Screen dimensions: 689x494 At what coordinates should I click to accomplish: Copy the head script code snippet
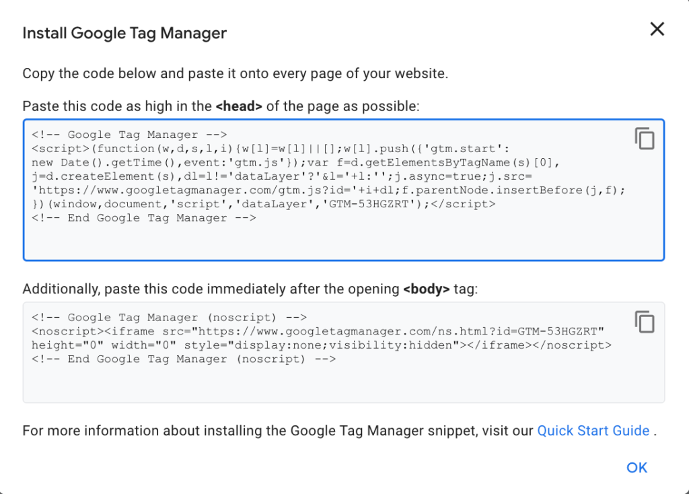pos(644,138)
